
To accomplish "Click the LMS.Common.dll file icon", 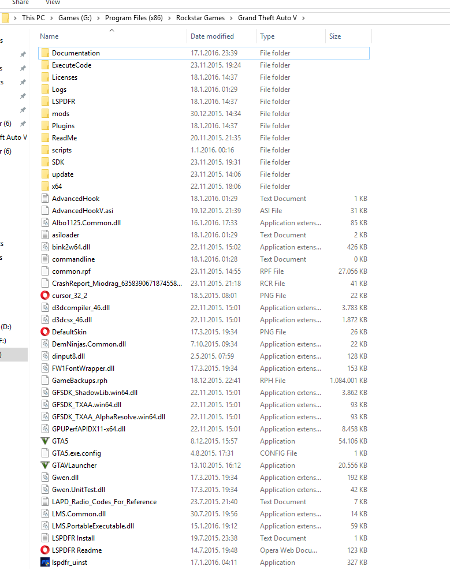I will [45, 514].
